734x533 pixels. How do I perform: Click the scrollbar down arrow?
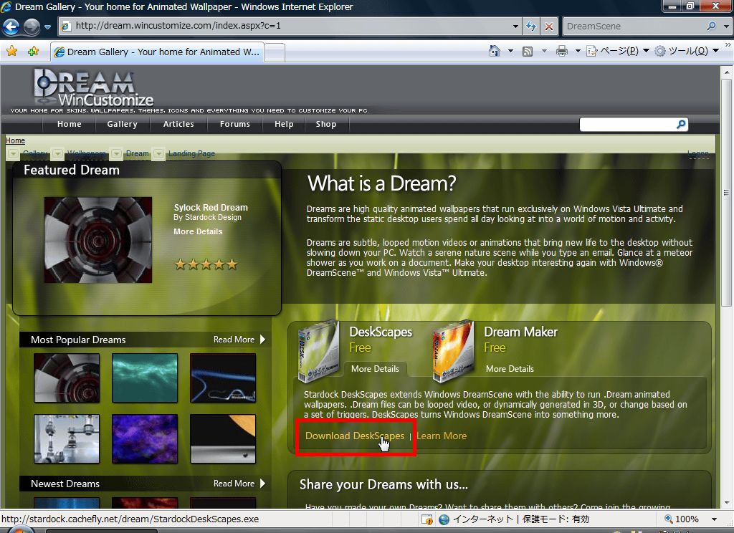(726, 503)
